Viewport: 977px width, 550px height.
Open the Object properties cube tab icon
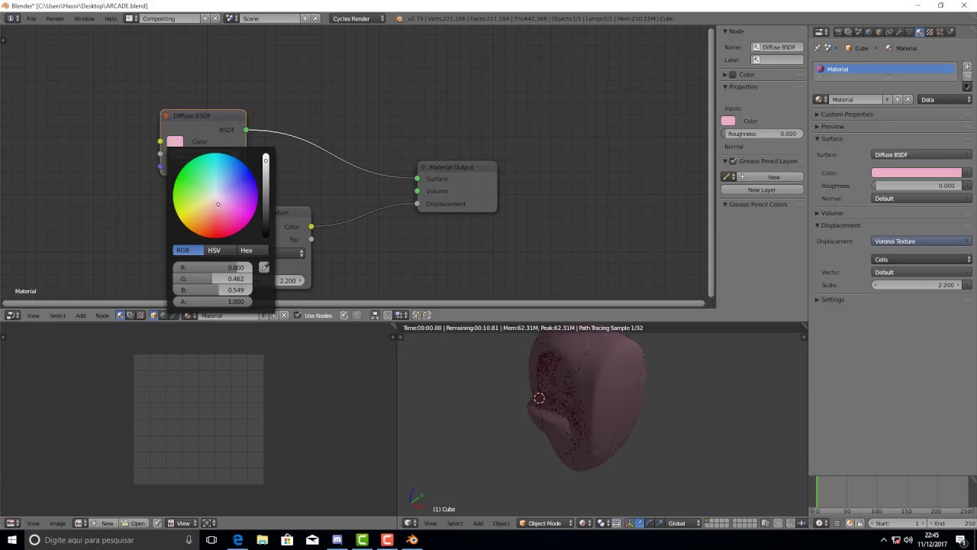pyautogui.click(x=879, y=32)
